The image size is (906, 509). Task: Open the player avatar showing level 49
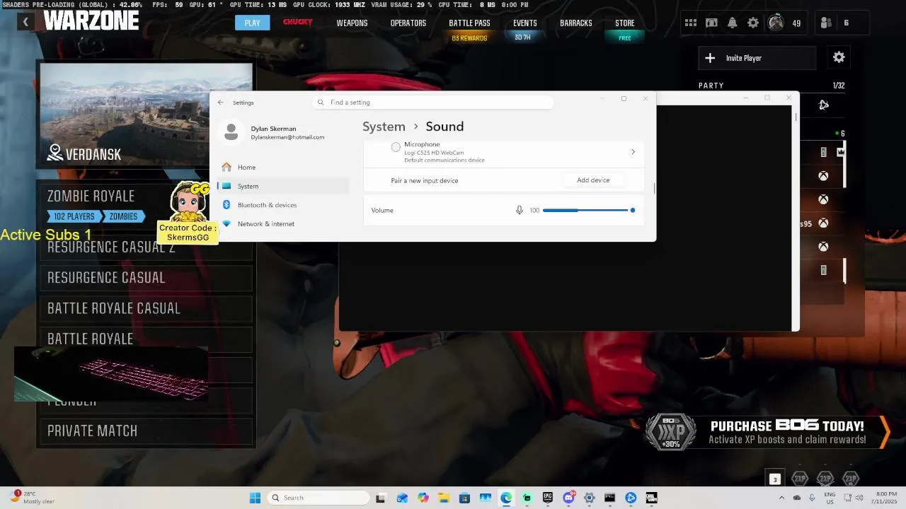pos(776,23)
